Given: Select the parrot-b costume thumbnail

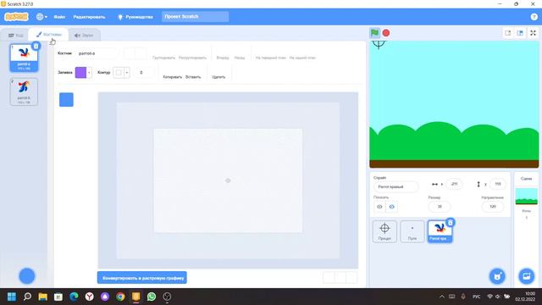Looking at the screenshot, I should 24,91.
